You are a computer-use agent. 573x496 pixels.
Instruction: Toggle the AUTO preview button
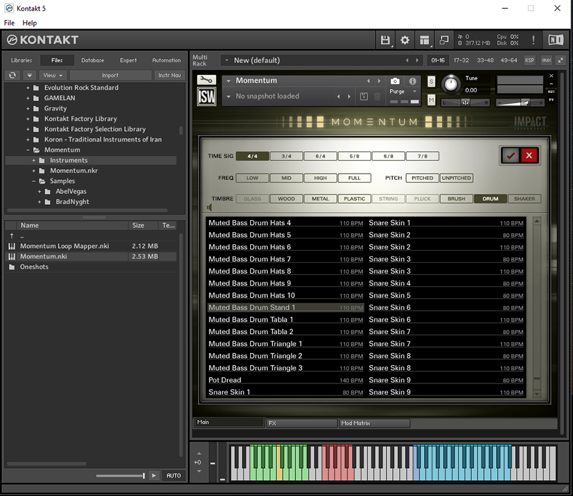[174, 476]
